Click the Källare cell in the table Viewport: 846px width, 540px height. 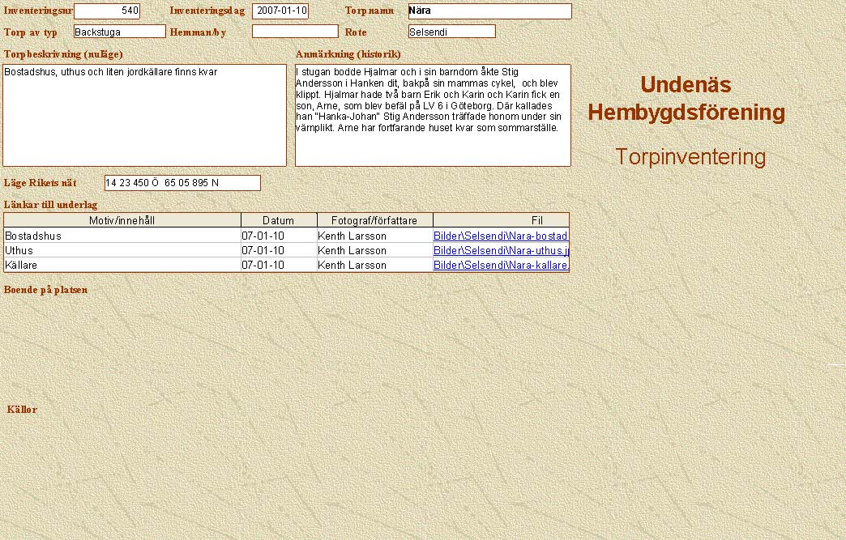(x=122, y=266)
